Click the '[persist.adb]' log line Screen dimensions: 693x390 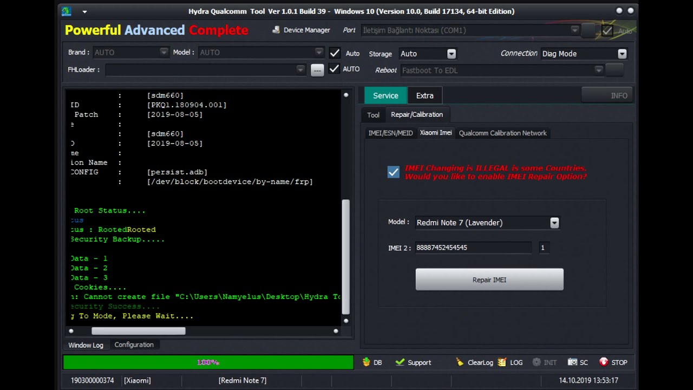point(177,172)
